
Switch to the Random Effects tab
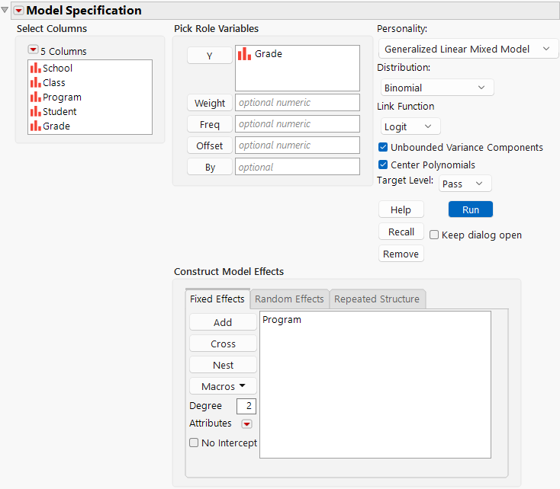(x=289, y=299)
